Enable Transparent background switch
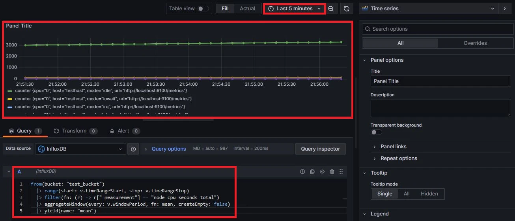 click(376, 132)
